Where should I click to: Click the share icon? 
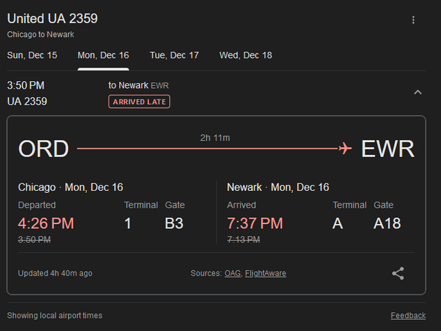coord(398,273)
